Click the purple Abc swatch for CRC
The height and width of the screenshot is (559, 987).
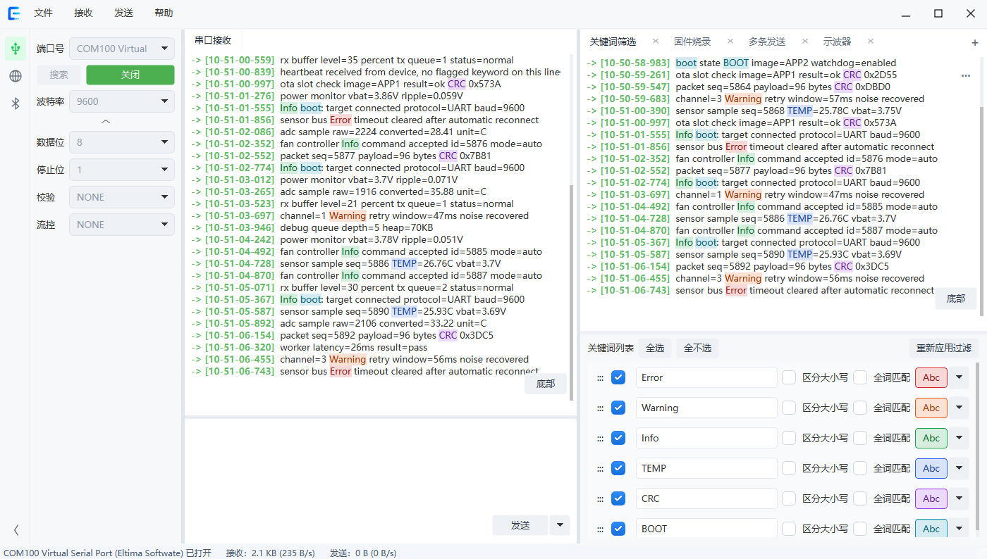tap(931, 498)
